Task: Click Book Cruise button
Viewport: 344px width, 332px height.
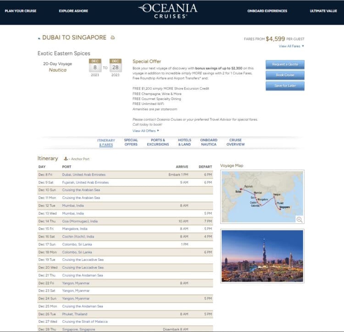Action: [x=285, y=75]
